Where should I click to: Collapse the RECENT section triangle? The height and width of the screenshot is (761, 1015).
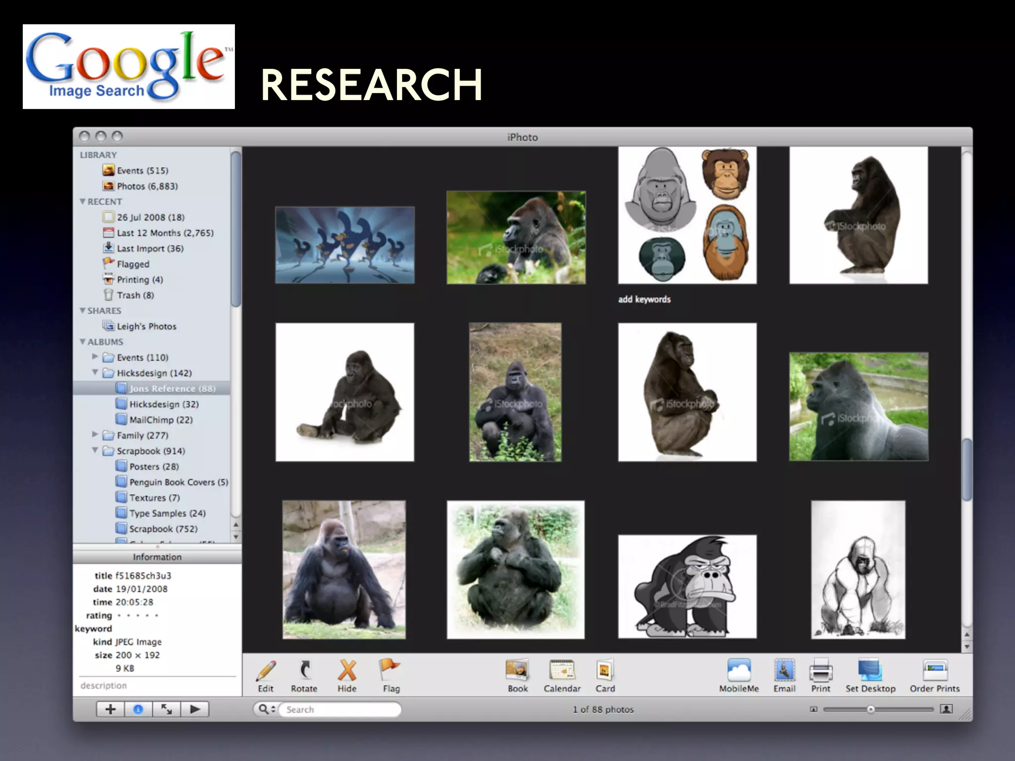[82, 202]
